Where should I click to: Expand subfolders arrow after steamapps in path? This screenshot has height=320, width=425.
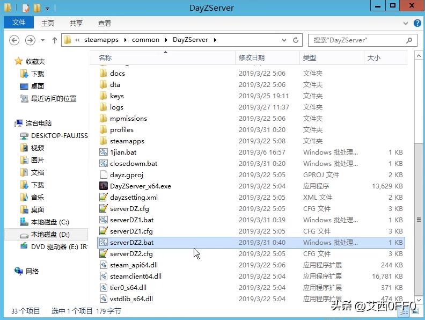125,40
